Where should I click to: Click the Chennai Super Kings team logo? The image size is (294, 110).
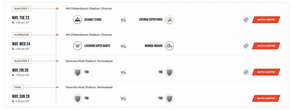169,20
